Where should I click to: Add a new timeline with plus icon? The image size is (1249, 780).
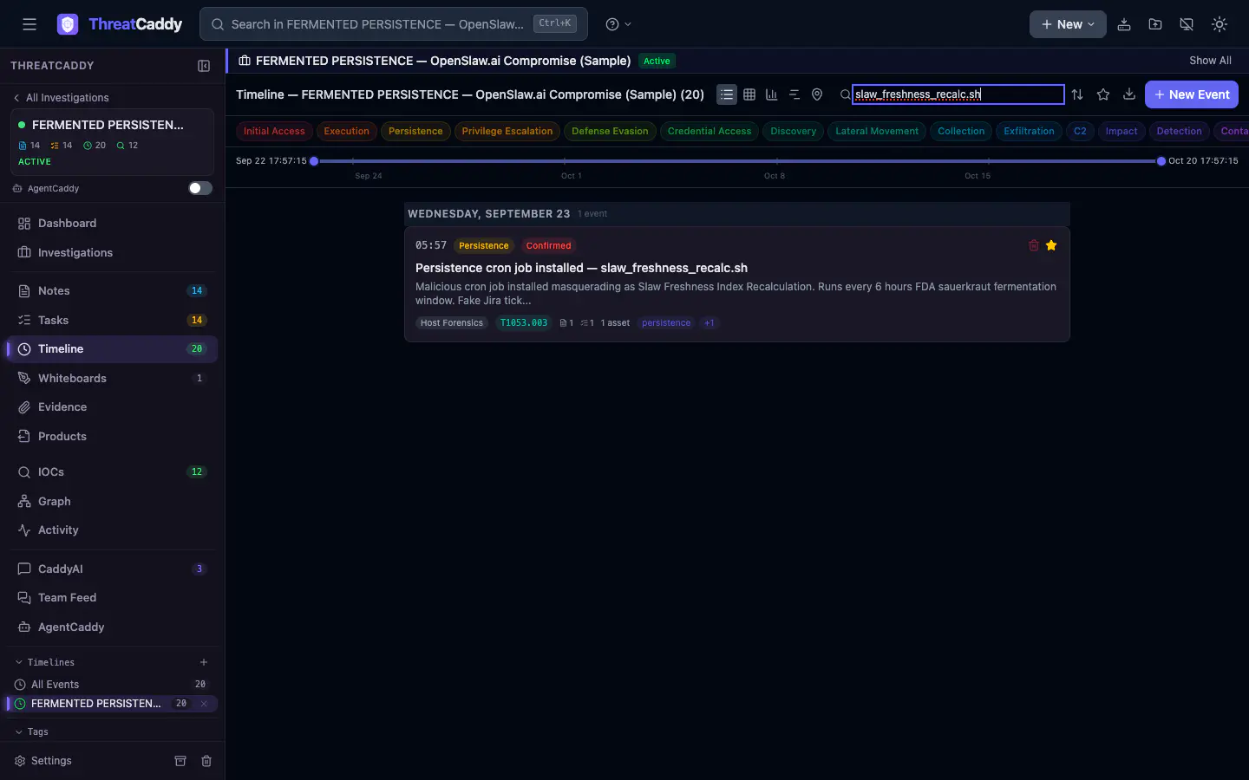[204, 662]
